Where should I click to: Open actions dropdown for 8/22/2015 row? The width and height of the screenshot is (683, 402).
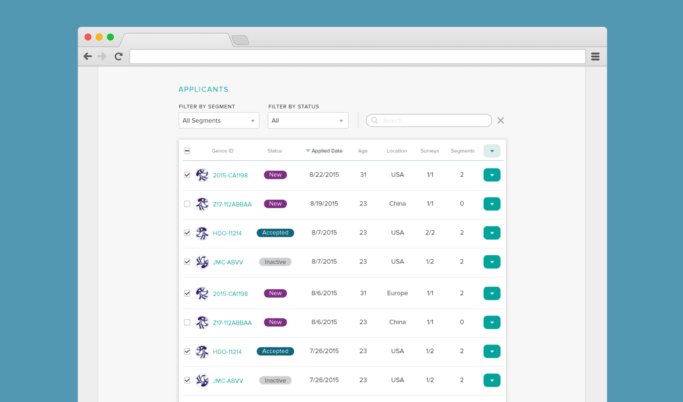[492, 175]
